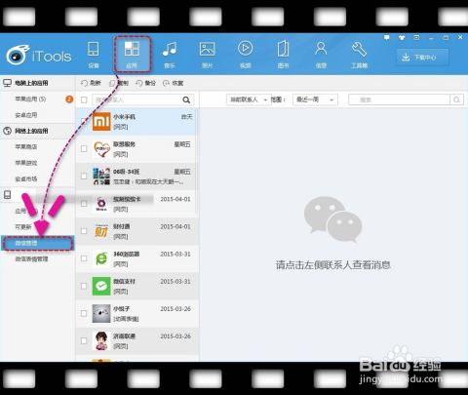Click the 刷新 refresh toolbar button
Screen dimensions: 468x395
pos(91,83)
